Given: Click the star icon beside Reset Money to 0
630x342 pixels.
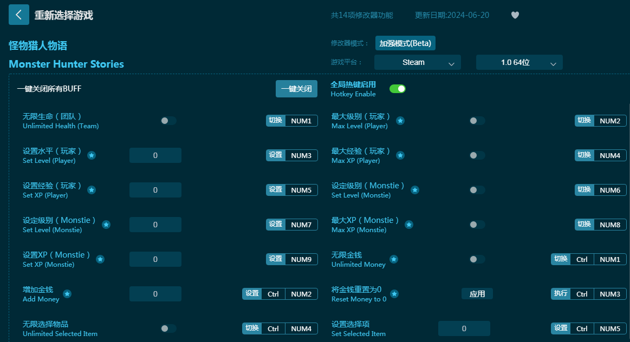Looking at the screenshot, I should click(394, 294).
